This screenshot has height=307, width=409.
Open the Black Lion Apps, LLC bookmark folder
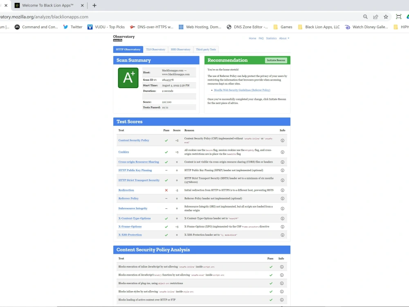pyautogui.click(x=319, y=27)
